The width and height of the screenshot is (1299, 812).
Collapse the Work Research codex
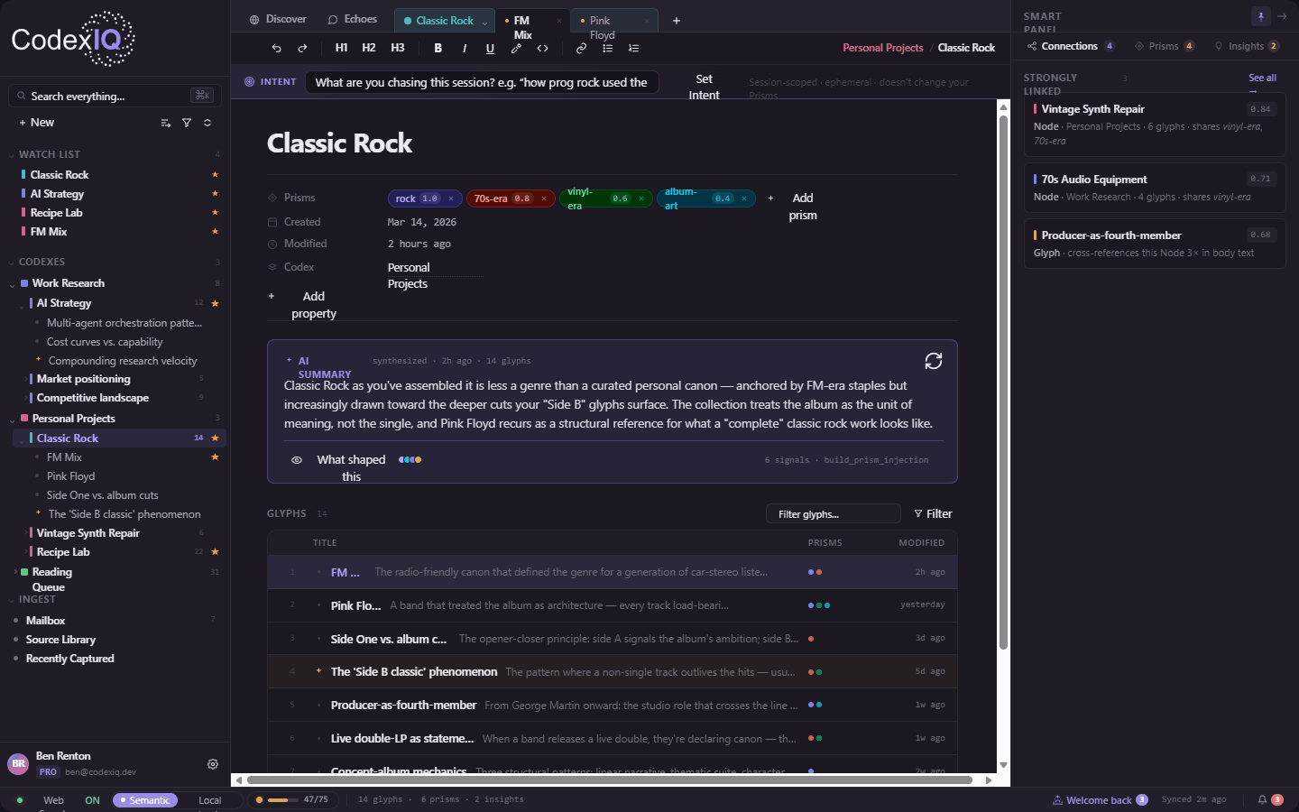pyautogui.click(x=12, y=284)
